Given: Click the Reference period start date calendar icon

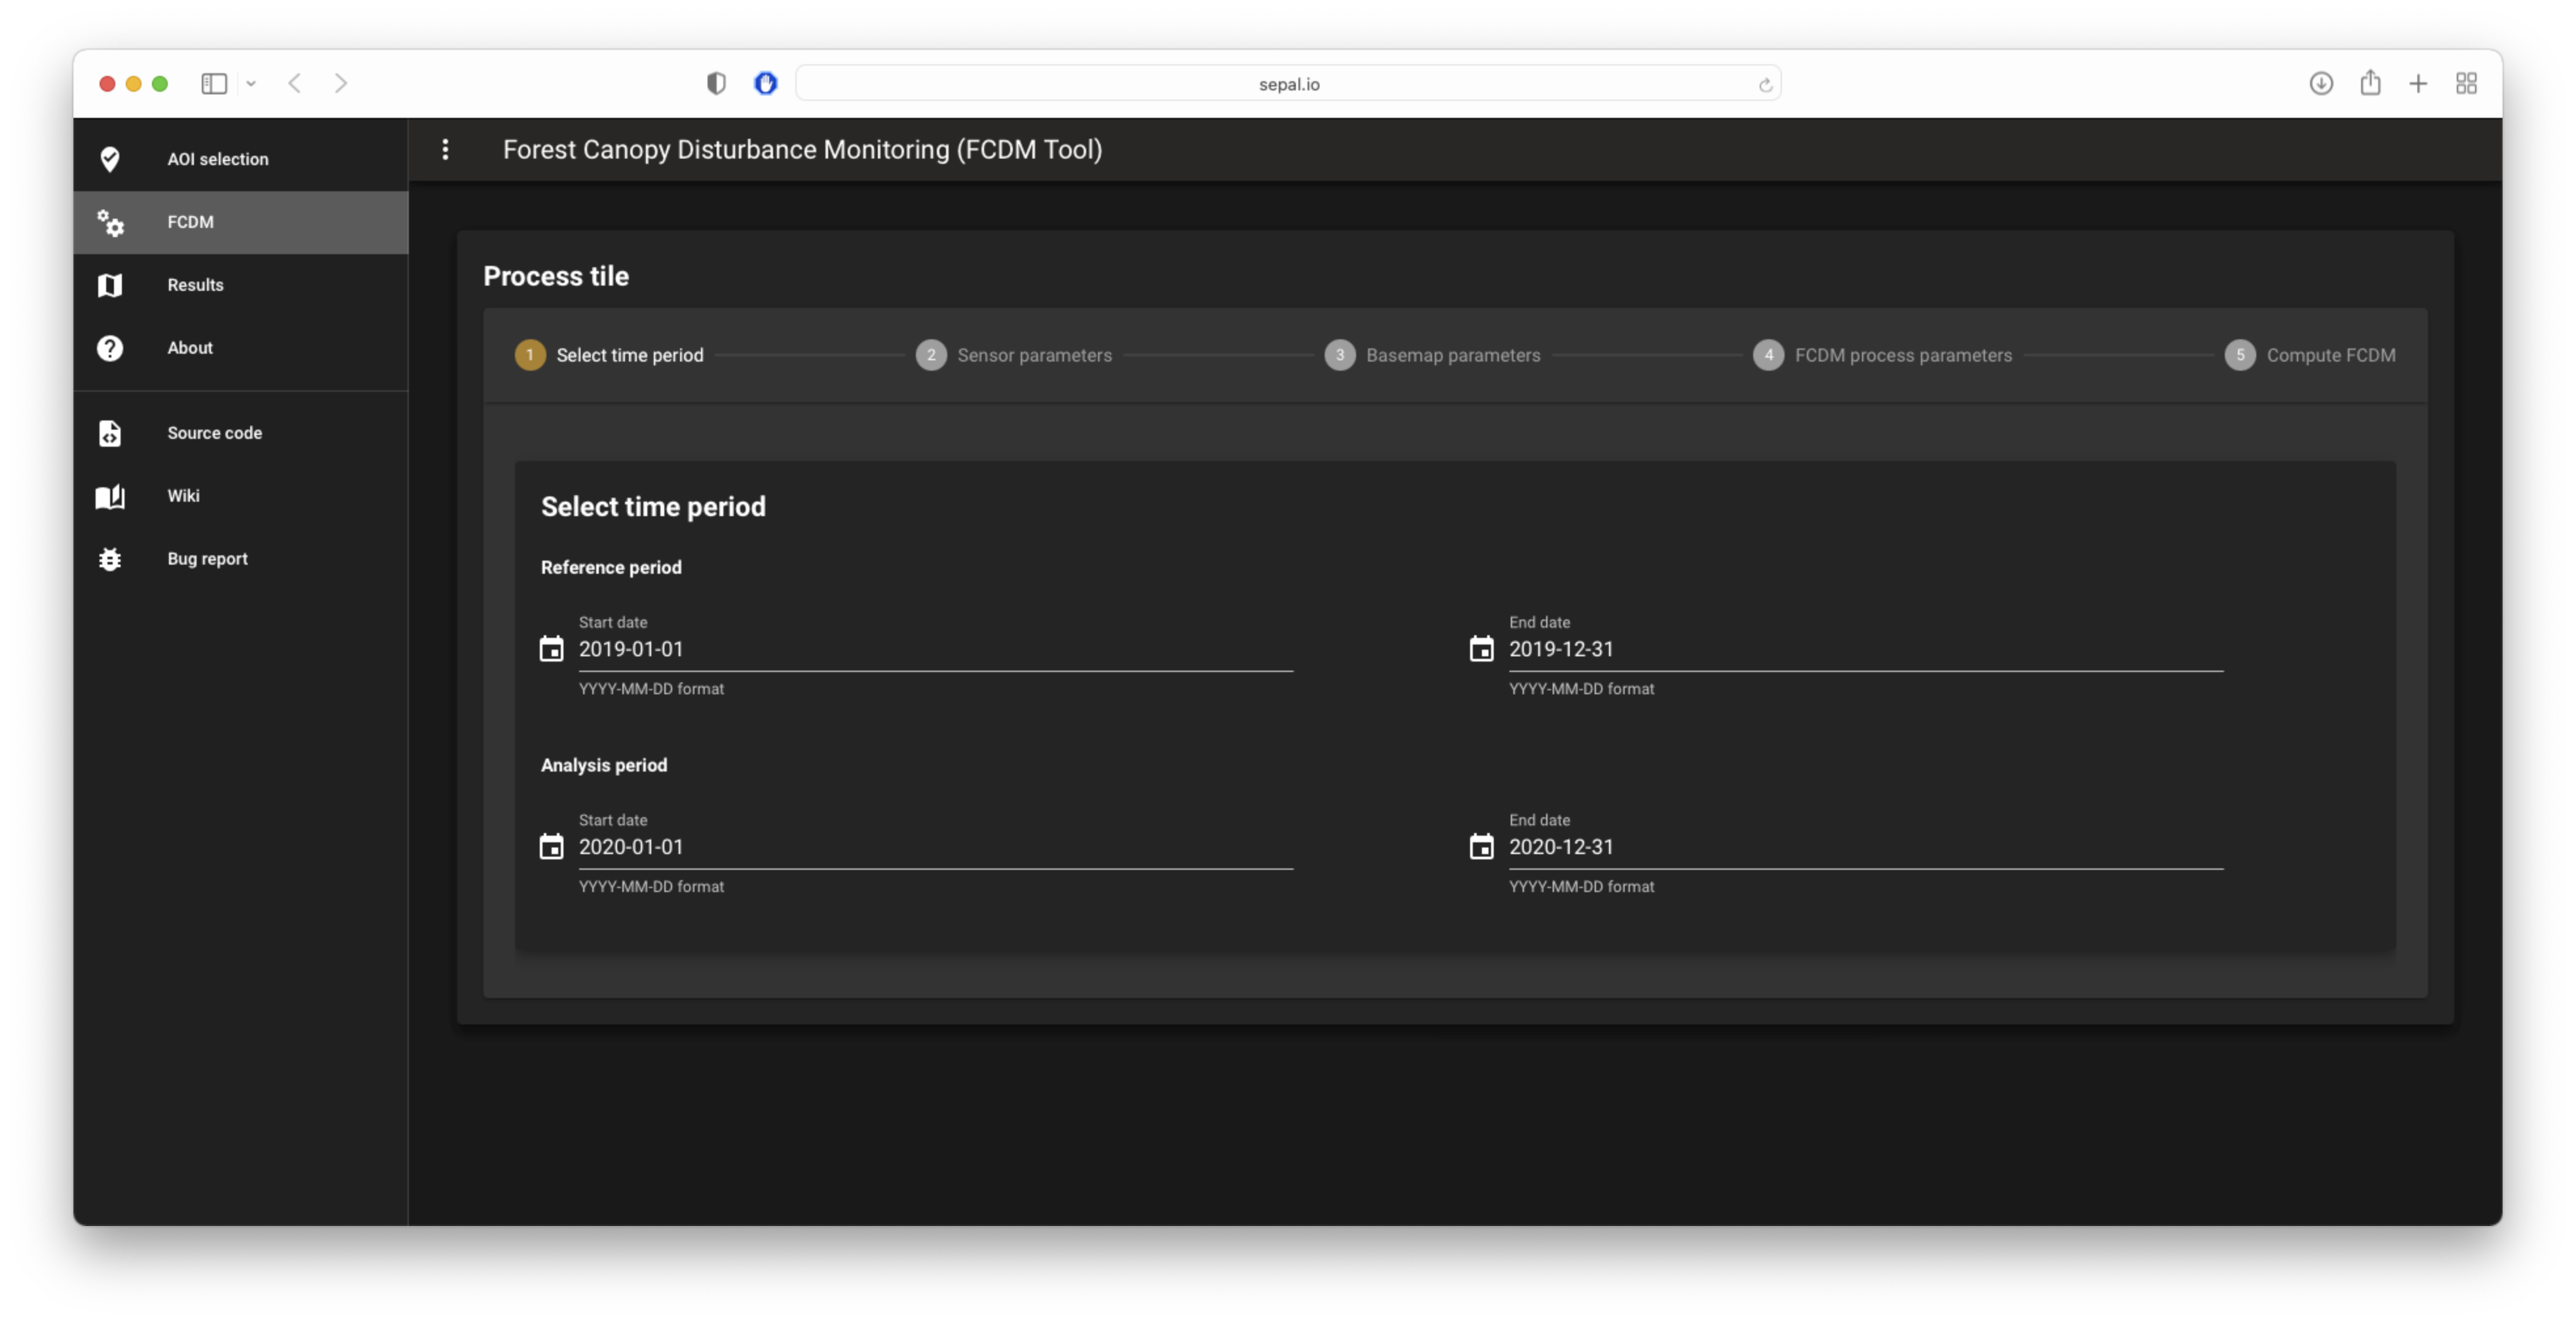Looking at the screenshot, I should point(551,649).
